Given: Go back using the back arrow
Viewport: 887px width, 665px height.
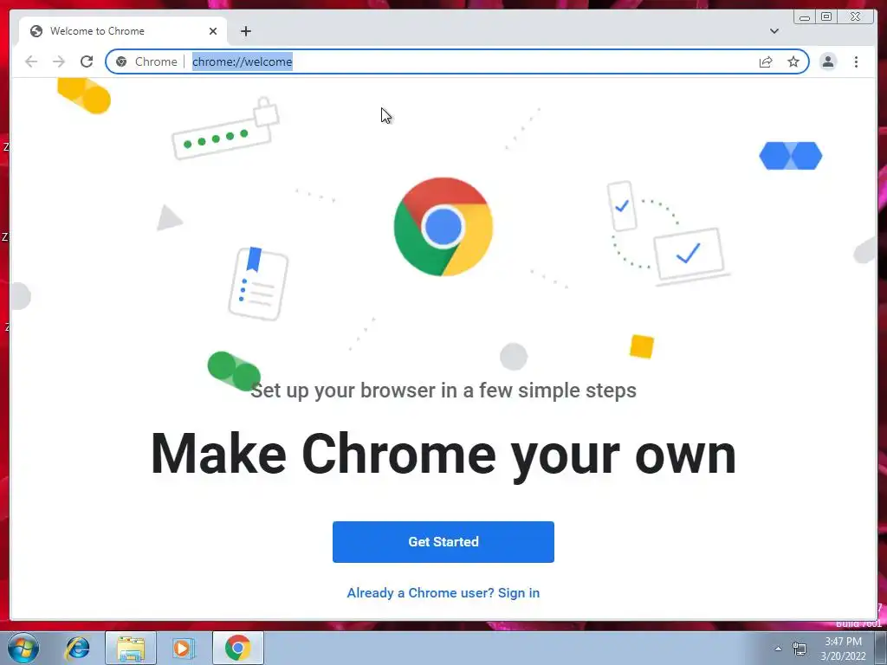Looking at the screenshot, I should click(x=31, y=61).
